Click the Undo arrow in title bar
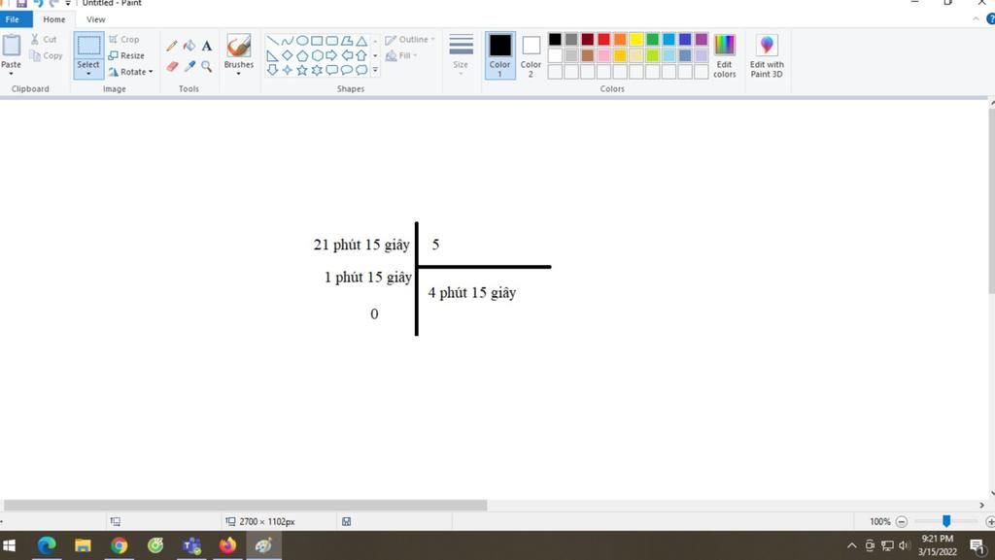 (x=39, y=3)
